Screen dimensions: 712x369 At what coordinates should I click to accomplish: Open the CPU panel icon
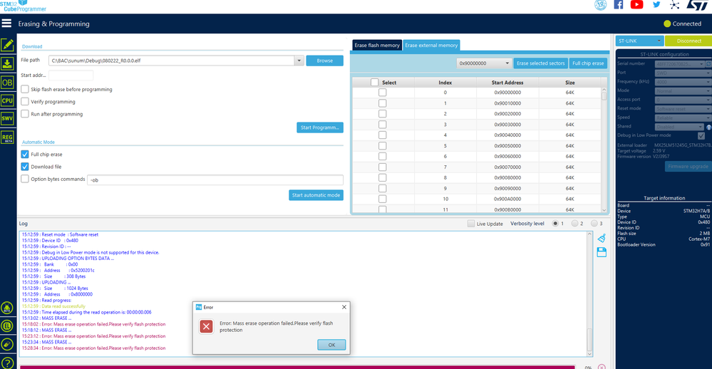tap(7, 100)
